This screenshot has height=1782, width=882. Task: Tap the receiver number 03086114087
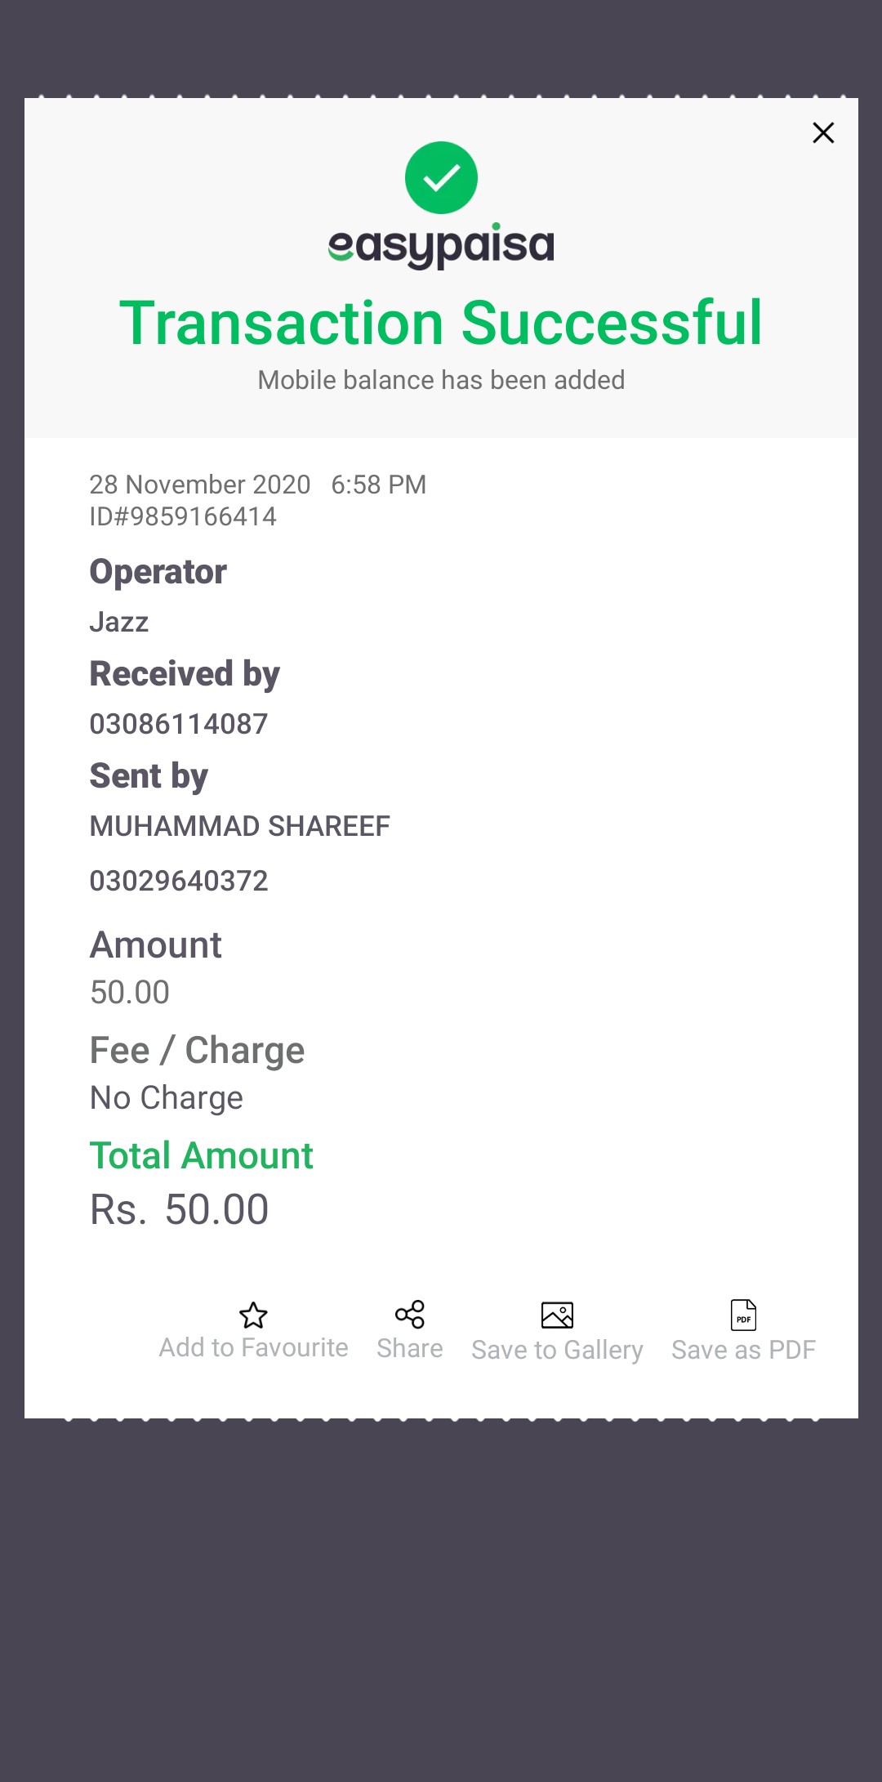[x=179, y=724]
